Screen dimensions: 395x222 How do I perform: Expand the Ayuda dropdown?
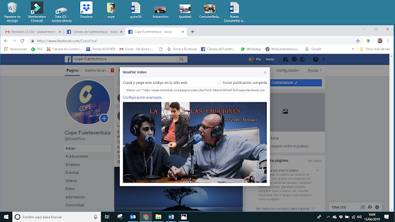pos(314,70)
